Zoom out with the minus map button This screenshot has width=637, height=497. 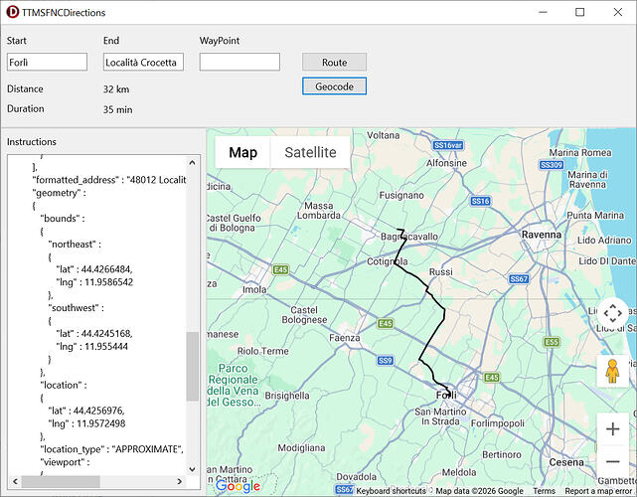pos(612,461)
